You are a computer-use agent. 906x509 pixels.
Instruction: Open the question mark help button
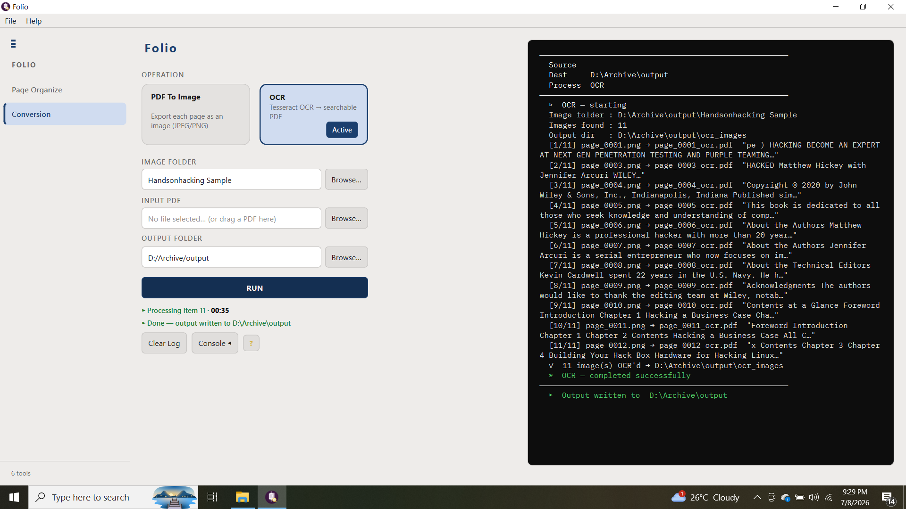pyautogui.click(x=251, y=343)
